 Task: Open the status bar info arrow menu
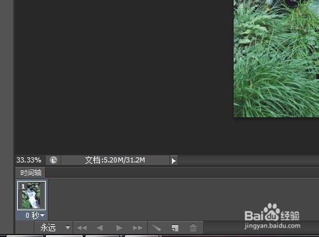point(174,161)
